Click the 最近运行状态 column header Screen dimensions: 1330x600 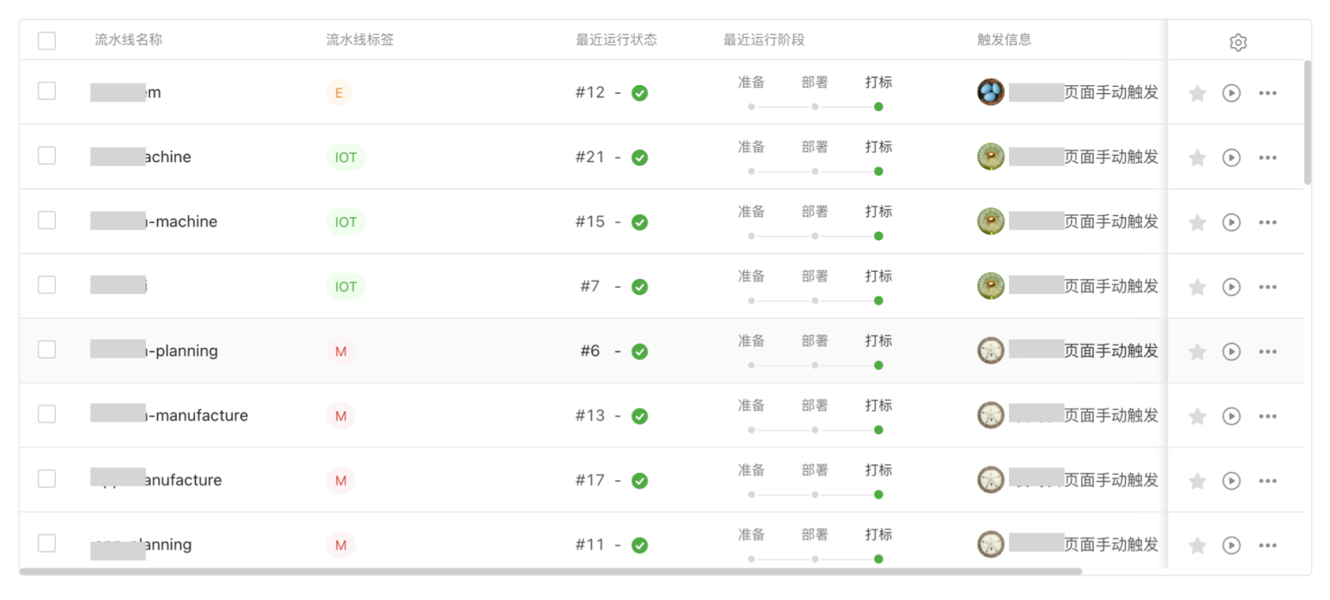click(x=616, y=40)
